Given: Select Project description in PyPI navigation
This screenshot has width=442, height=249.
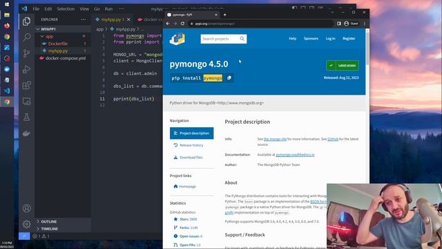Looking at the screenshot, I should 192,133.
